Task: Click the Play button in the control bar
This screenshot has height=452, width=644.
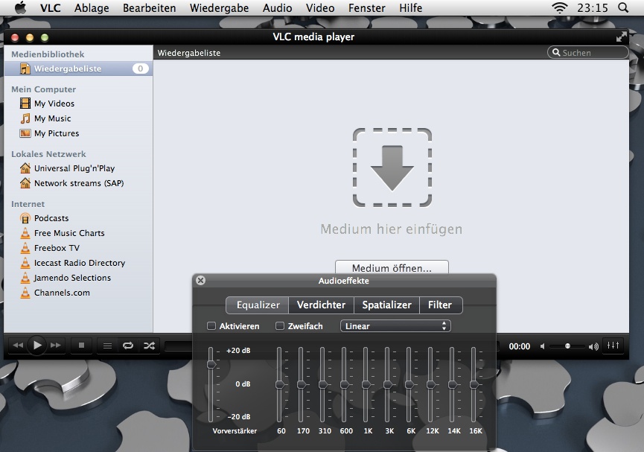Action: (x=37, y=346)
